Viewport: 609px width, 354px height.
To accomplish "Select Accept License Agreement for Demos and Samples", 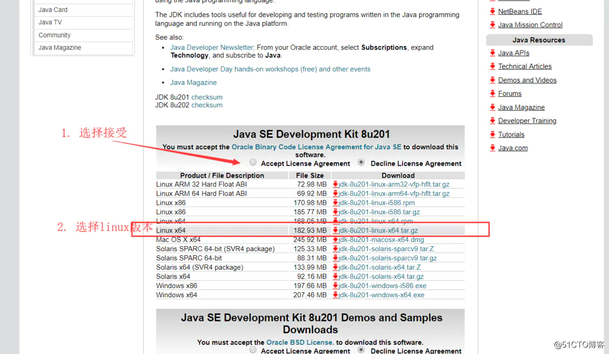I will point(253,350).
